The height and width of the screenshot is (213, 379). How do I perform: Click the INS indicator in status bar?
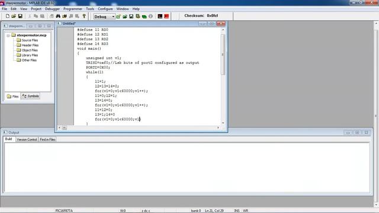click(x=237, y=211)
